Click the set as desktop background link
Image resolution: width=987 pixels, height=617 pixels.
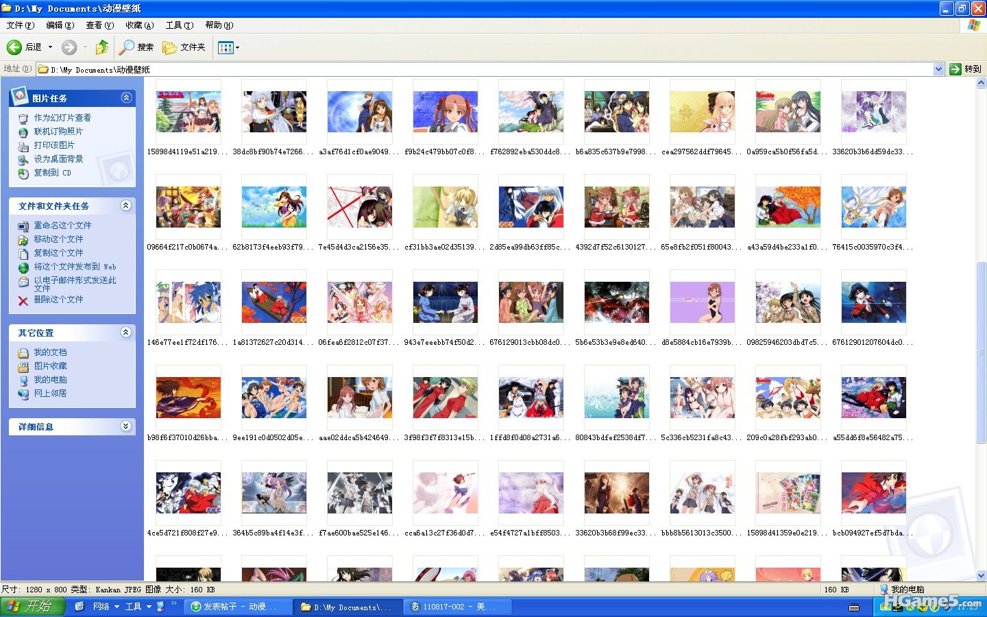59,159
